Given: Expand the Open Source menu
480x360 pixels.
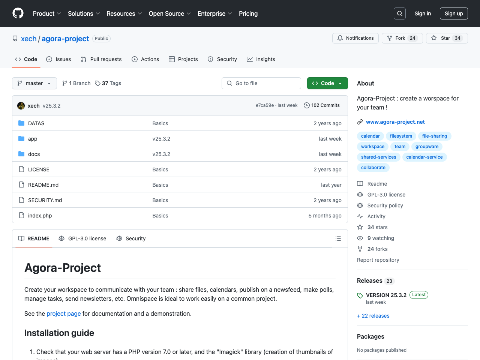Looking at the screenshot, I should click(x=170, y=13).
